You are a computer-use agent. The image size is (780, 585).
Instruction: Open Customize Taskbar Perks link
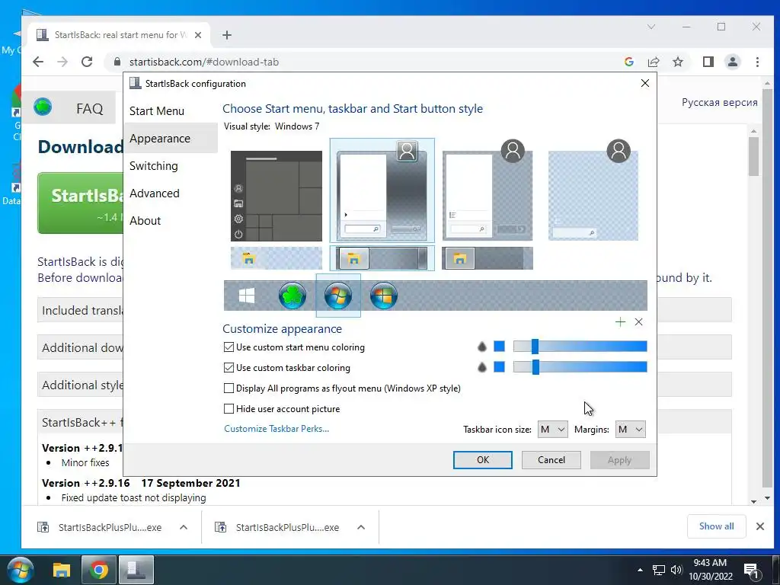tap(277, 429)
